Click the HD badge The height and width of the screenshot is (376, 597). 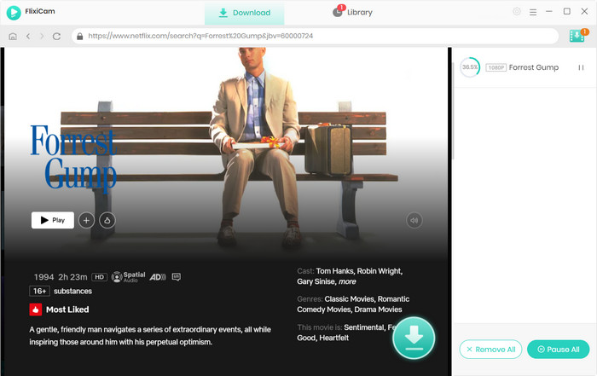(x=100, y=277)
